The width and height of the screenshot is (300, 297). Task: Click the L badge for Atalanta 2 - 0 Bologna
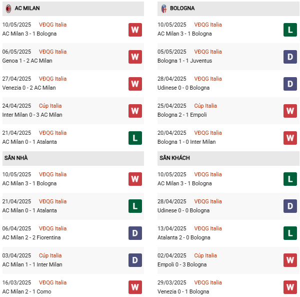click(x=290, y=233)
